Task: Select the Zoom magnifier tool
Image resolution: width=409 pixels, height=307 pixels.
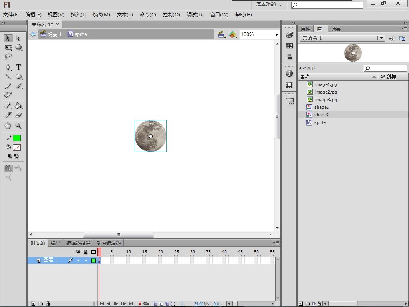Action: coord(18,126)
